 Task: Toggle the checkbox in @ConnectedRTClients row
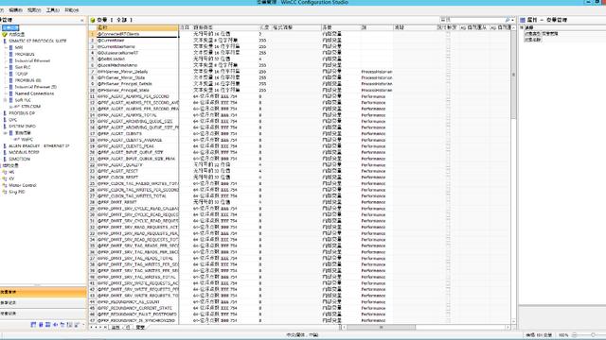tap(448, 34)
